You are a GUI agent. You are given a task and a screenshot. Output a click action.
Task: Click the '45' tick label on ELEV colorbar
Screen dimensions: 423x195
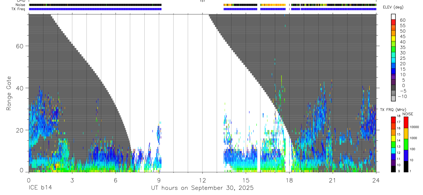[x=402, y=36]
